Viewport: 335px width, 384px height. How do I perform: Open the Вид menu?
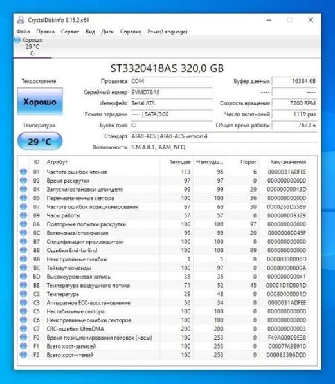90,32
